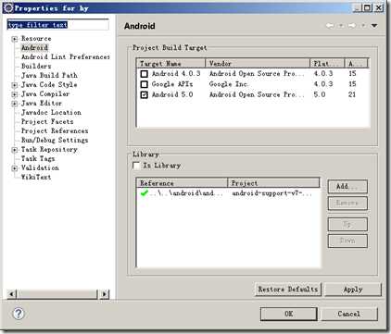The image size is (391, 334).
Task: Sort by the Target Name column header
Action: click(x=170, y=64)
